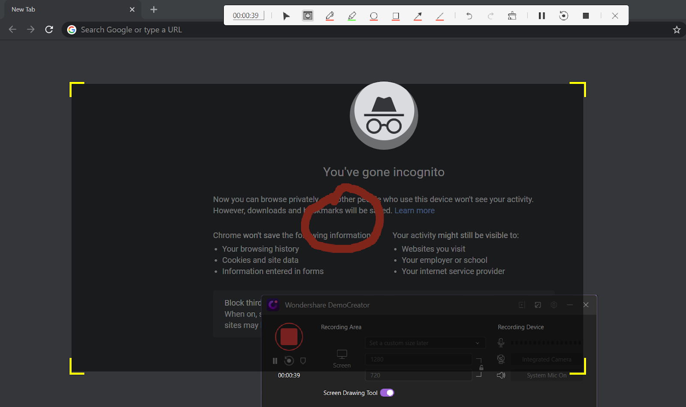Click the 'Your employer or school' list item
686x407 pixels.
pos(445,260)
